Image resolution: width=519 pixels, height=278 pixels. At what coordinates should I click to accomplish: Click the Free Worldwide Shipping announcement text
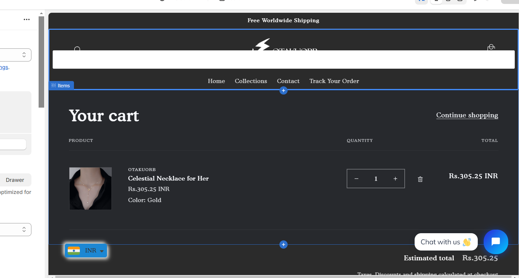(x=283, y=20)
